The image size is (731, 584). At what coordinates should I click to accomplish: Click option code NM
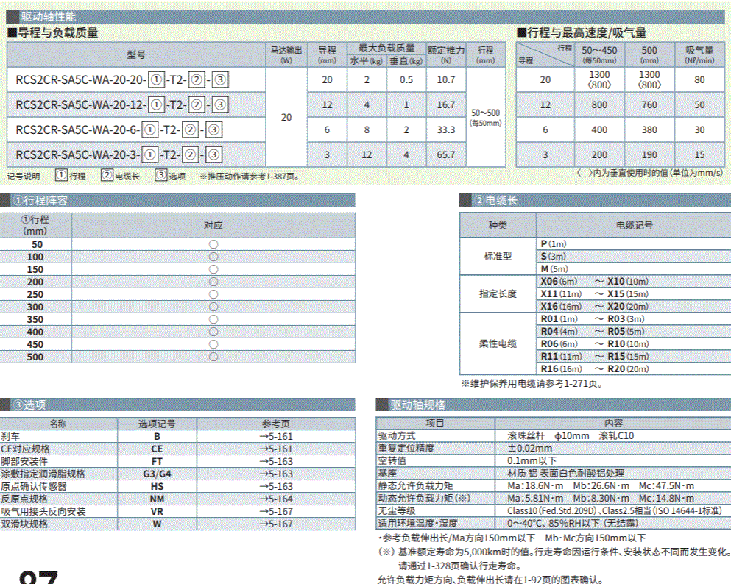(157, 499)
